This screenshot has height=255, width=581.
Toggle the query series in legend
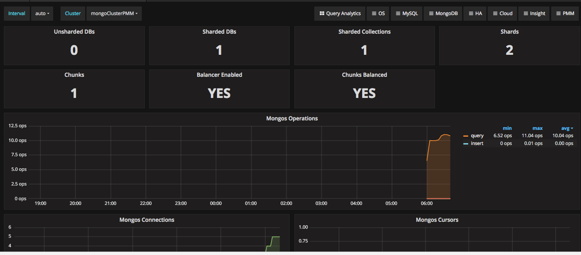click(x=477, y=135)
